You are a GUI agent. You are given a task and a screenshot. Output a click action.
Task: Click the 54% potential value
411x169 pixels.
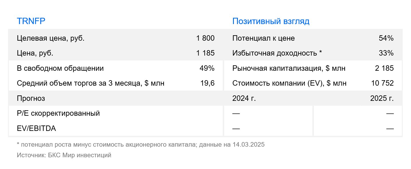click(386, 38)
